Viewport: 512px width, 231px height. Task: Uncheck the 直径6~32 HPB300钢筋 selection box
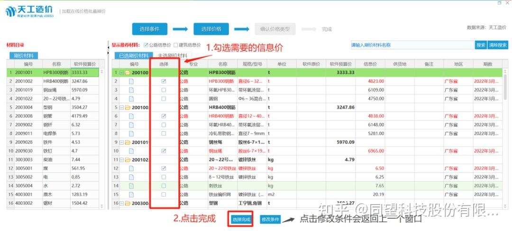coord(164,81)
